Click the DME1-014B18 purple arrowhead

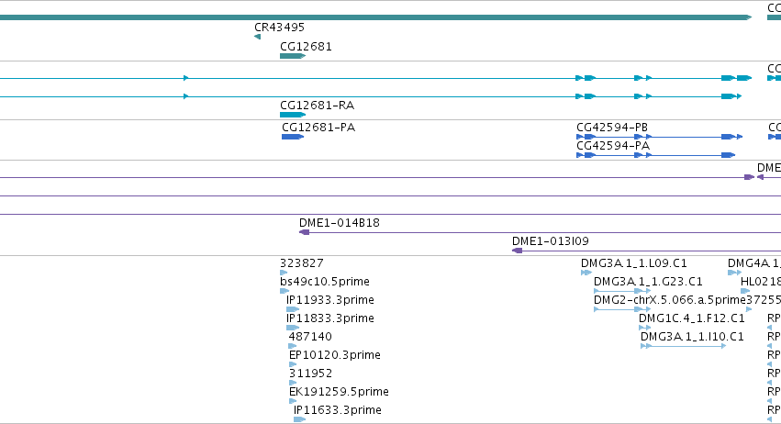coord(305,232)
